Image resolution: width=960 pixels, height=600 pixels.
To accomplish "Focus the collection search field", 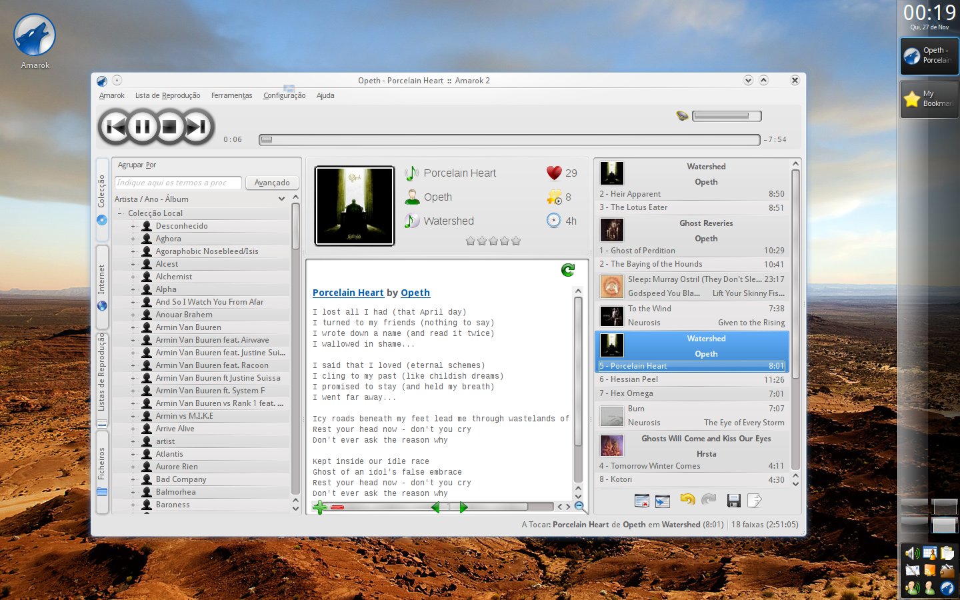I will click(x=178, y=183).
